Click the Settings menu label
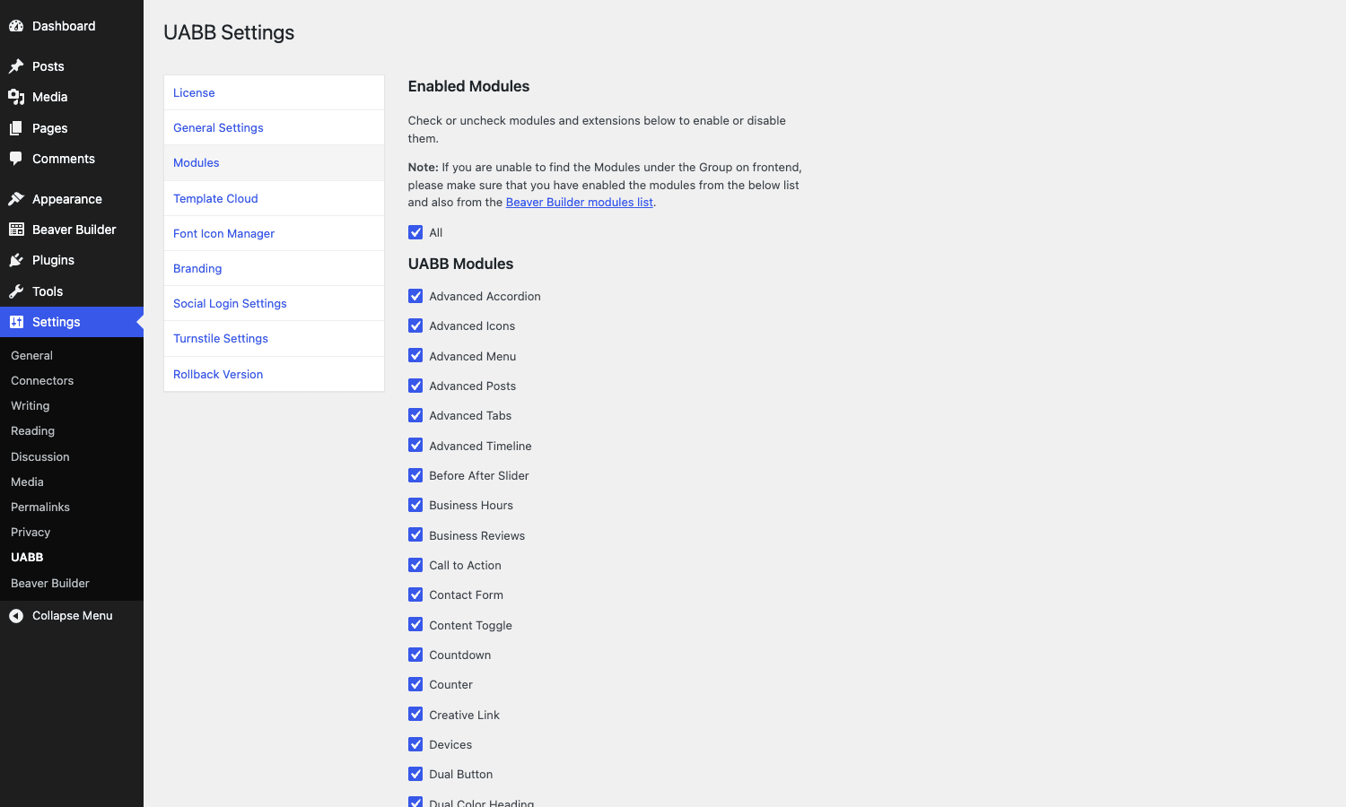The image size is (1346, 807). [57, 322]
